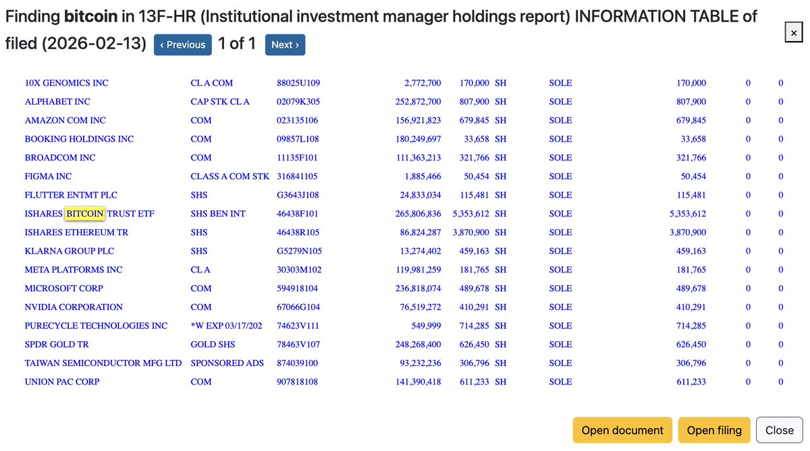
Task: Click value 1,885,466 in Figma row
Action: pyautogui.click(x=423, y=177)
